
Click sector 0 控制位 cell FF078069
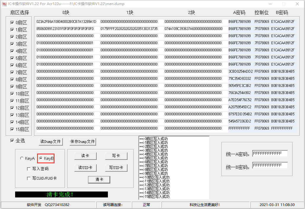pos(262,22)
